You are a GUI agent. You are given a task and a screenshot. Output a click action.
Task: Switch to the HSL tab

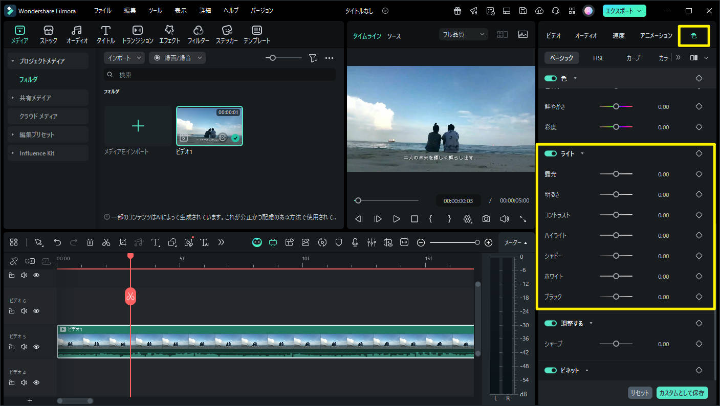598,58
